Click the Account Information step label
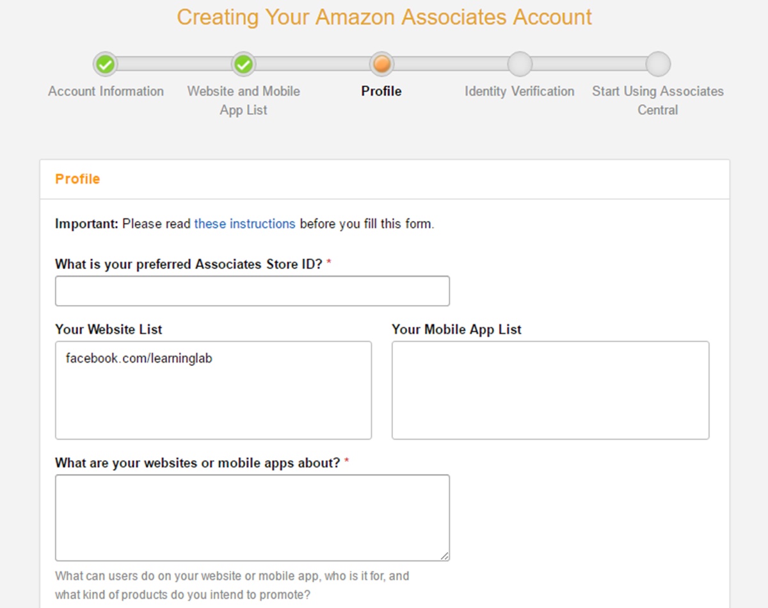 coord(106,92)
